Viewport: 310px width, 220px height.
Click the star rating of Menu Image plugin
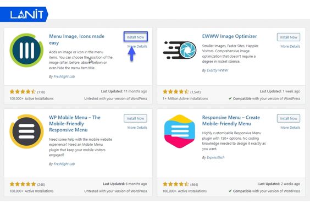point(23,92)
